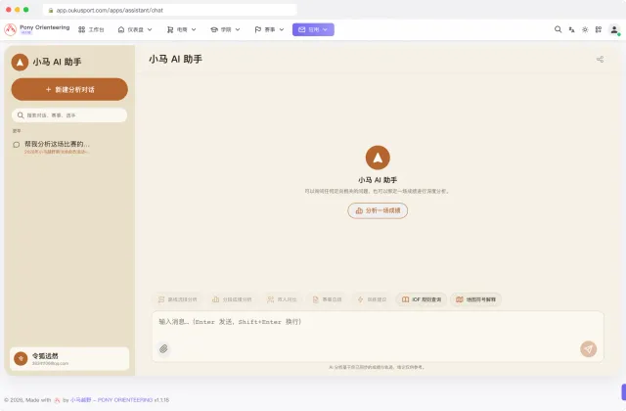The width and height of the screenshot is (626, 411).
Task: Expand the flag events nav dropdown
Action: pos(269,29)
